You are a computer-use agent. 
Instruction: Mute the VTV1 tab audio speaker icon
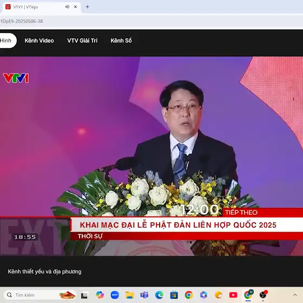67,6
